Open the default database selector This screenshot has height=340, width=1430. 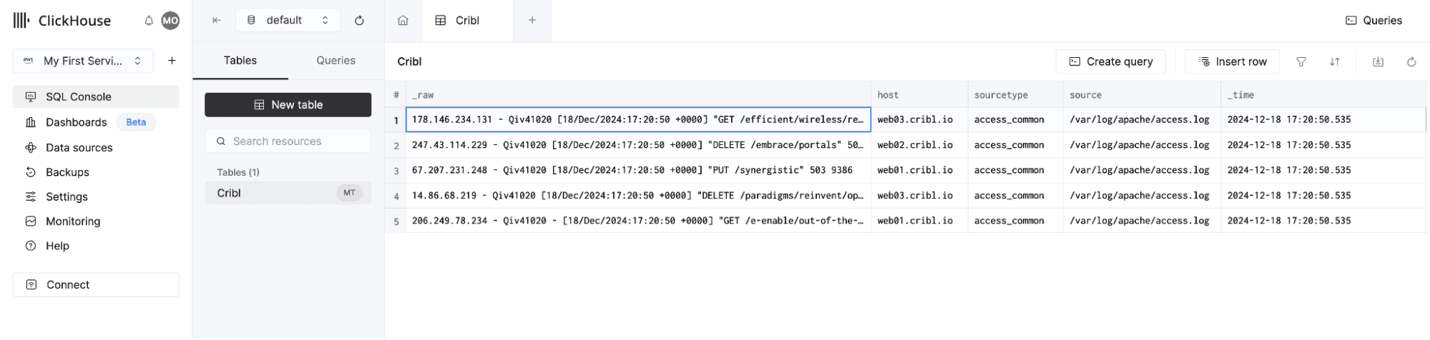pos(288,21)
